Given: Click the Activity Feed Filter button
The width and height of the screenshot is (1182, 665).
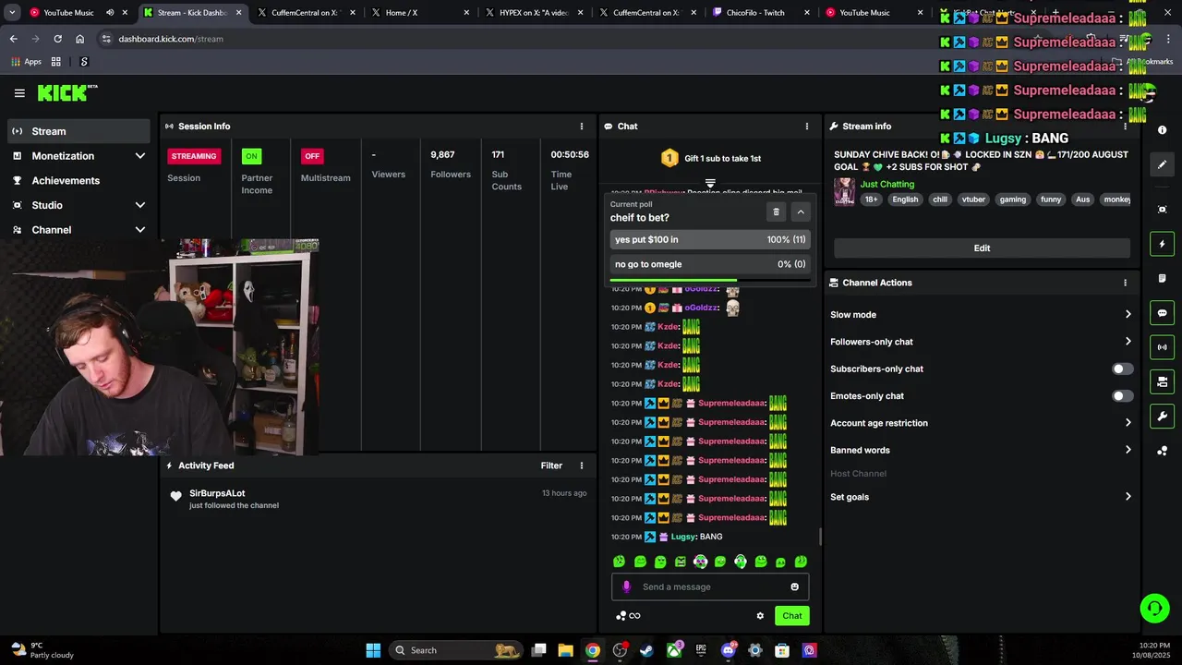Looking at the screenshot, I should pyautogui.click(x=551, y=465).
